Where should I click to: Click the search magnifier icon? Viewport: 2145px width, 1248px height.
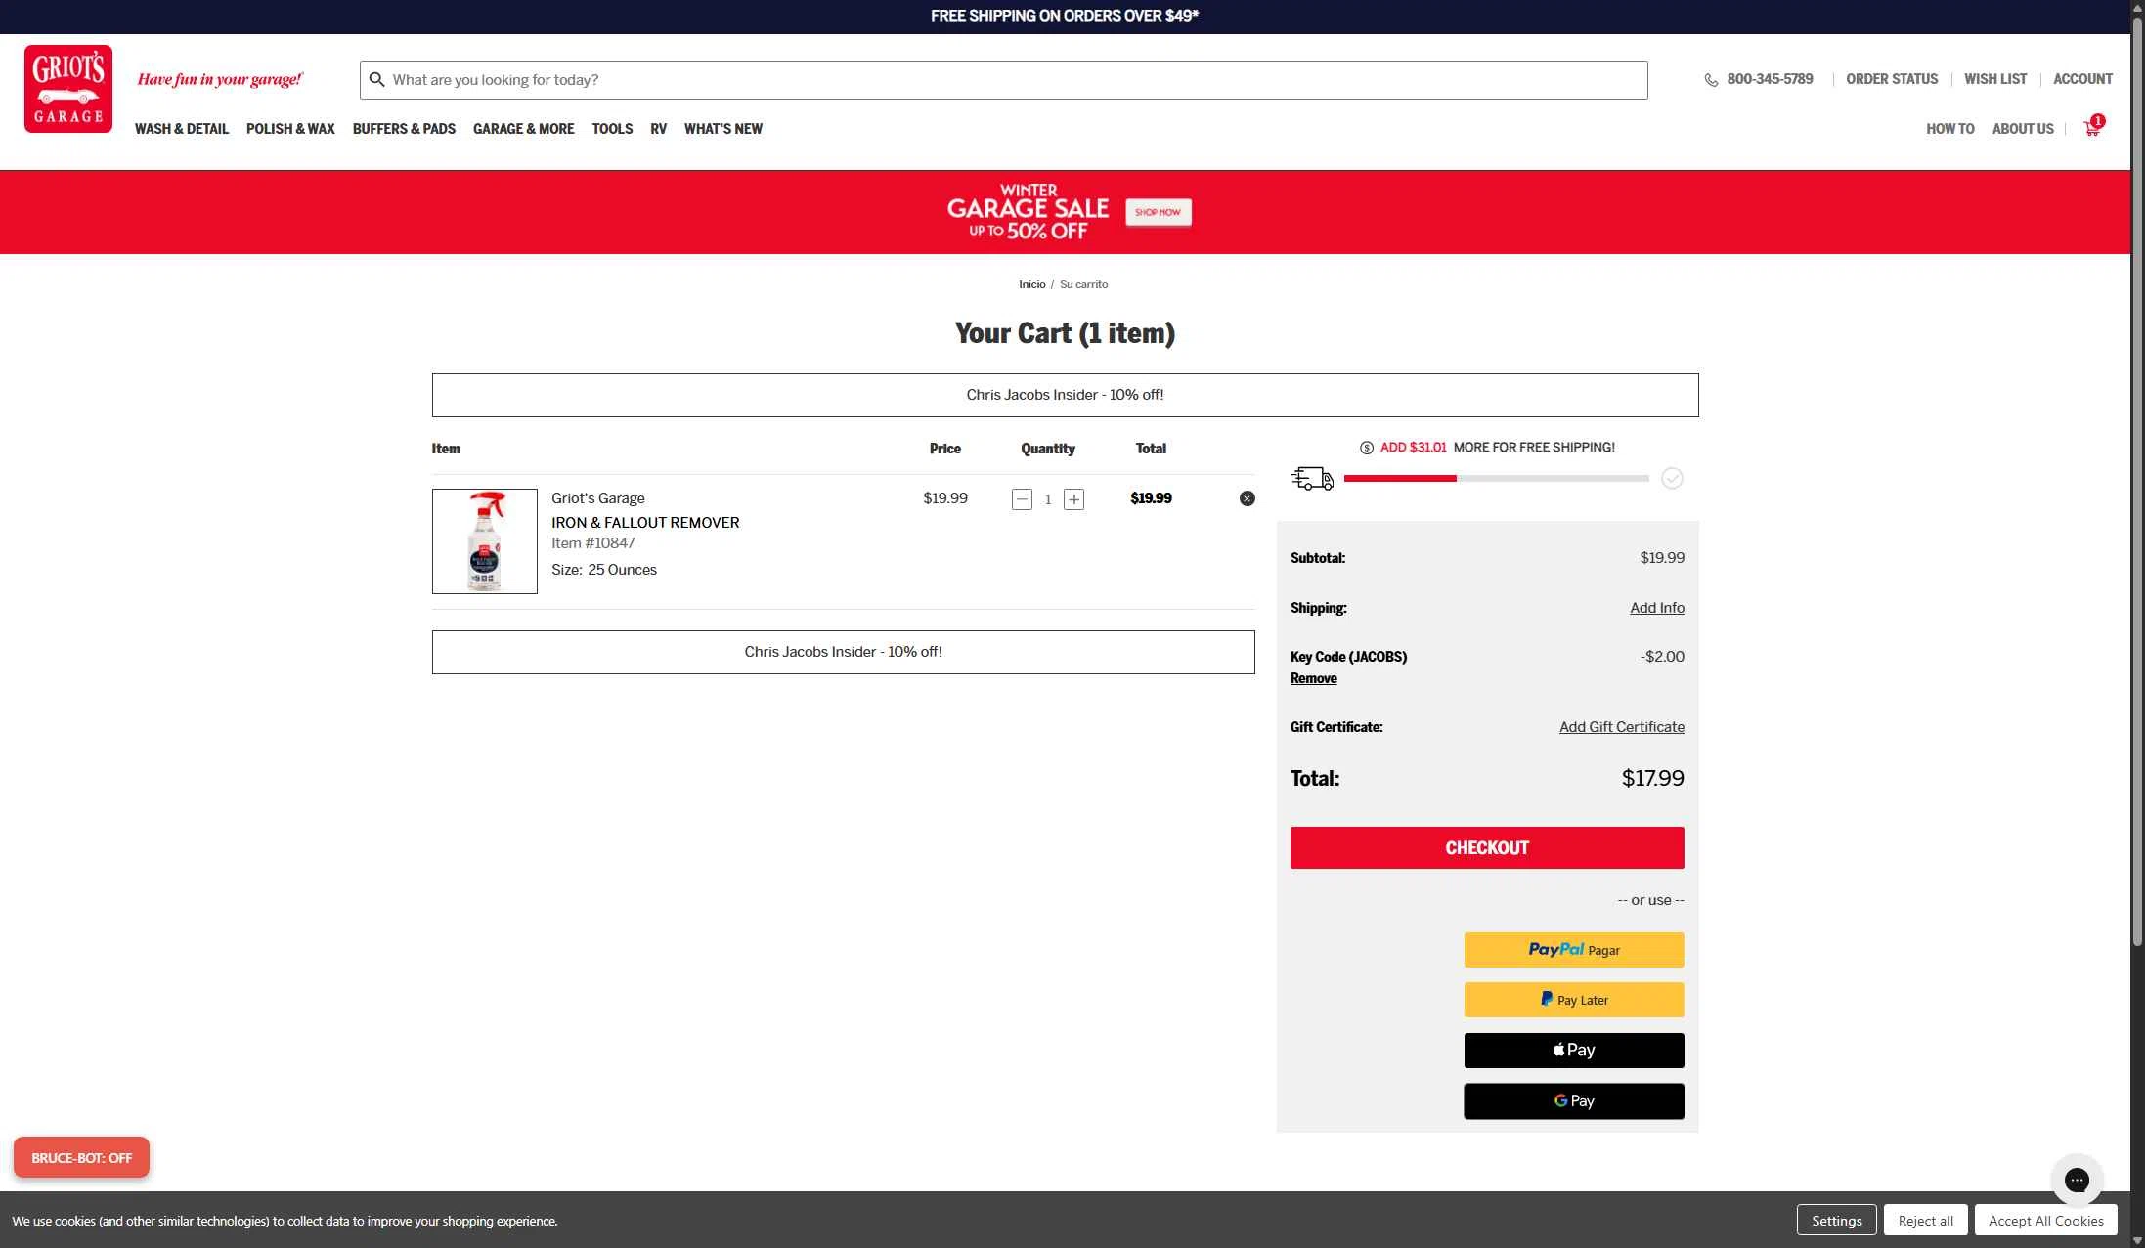click(376, 79)
